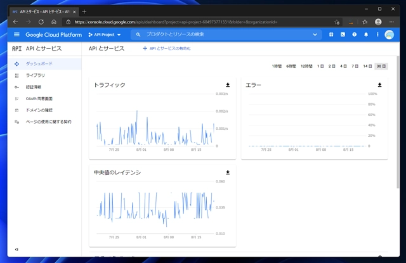Viewport: 406px width, 263px height.
Task: Click API とサービスの有効化 button
Action: point(166,48)
